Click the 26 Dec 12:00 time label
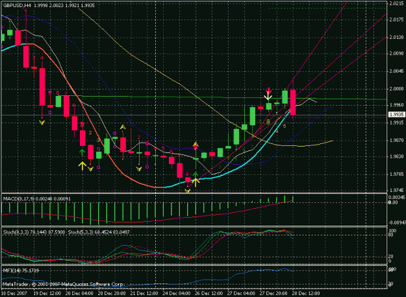Screen dimensions: 406x297 (209, 293)
